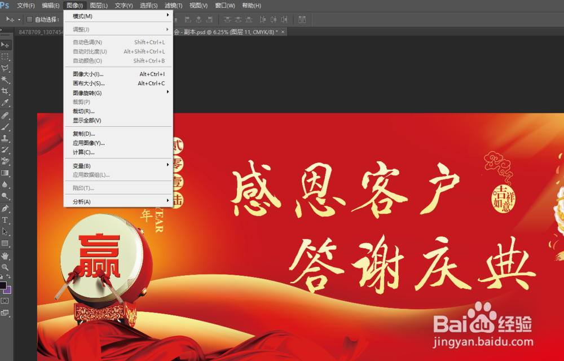Select the Rectangular Marquee tool
This screenshot has width=564, height=361.
click(5, 56)
